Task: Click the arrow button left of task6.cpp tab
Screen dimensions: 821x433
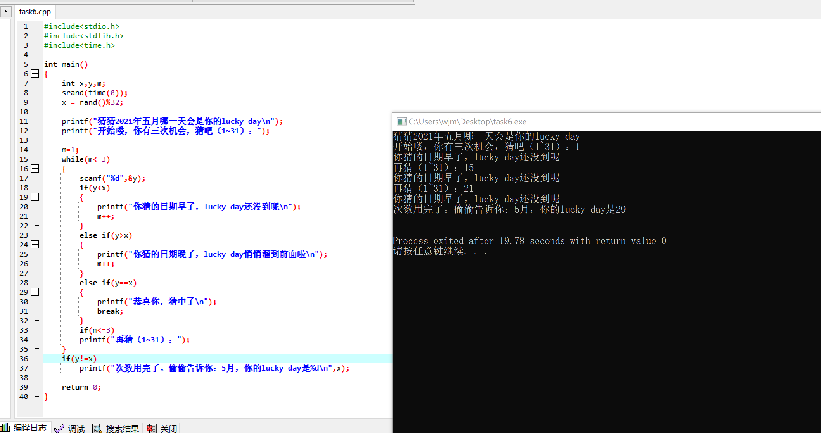Action: pyautogui.click(x=5, y=11)
